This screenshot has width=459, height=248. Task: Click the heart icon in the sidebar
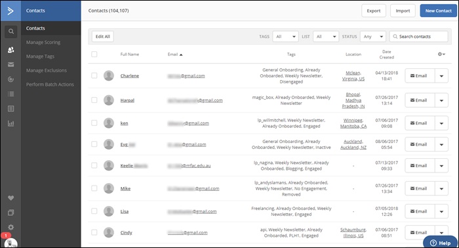[11, 198]
